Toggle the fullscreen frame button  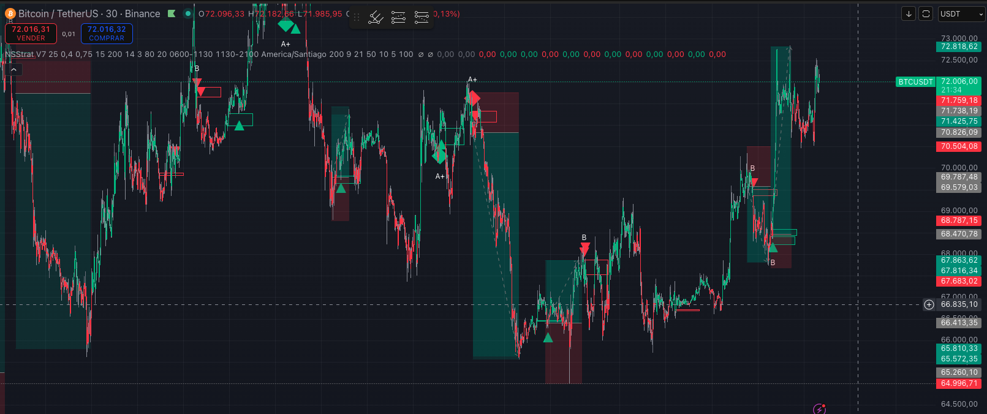point(926,13)
